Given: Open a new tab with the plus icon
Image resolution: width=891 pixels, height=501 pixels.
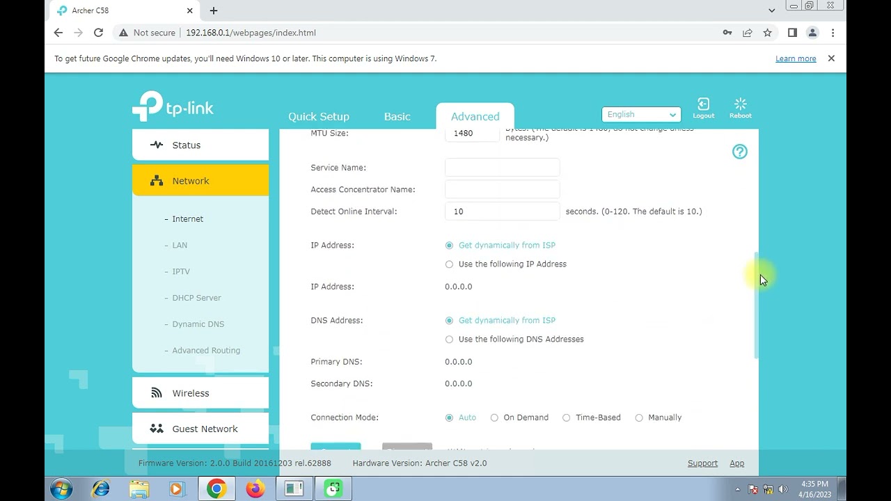Looking at the screenshot, I should tap(214, 10).
